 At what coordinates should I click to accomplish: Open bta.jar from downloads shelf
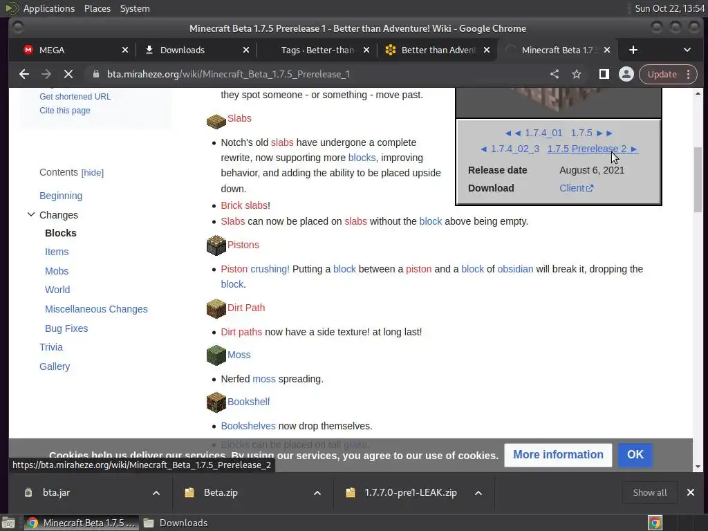(x=57, y=492)
